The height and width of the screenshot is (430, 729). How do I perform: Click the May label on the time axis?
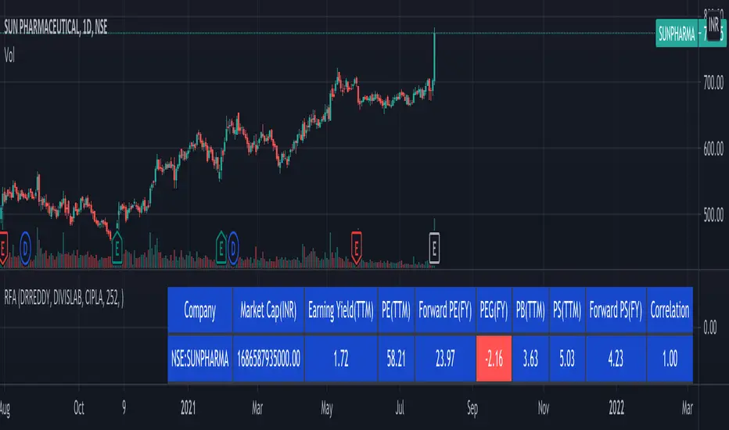coord(327,409)
